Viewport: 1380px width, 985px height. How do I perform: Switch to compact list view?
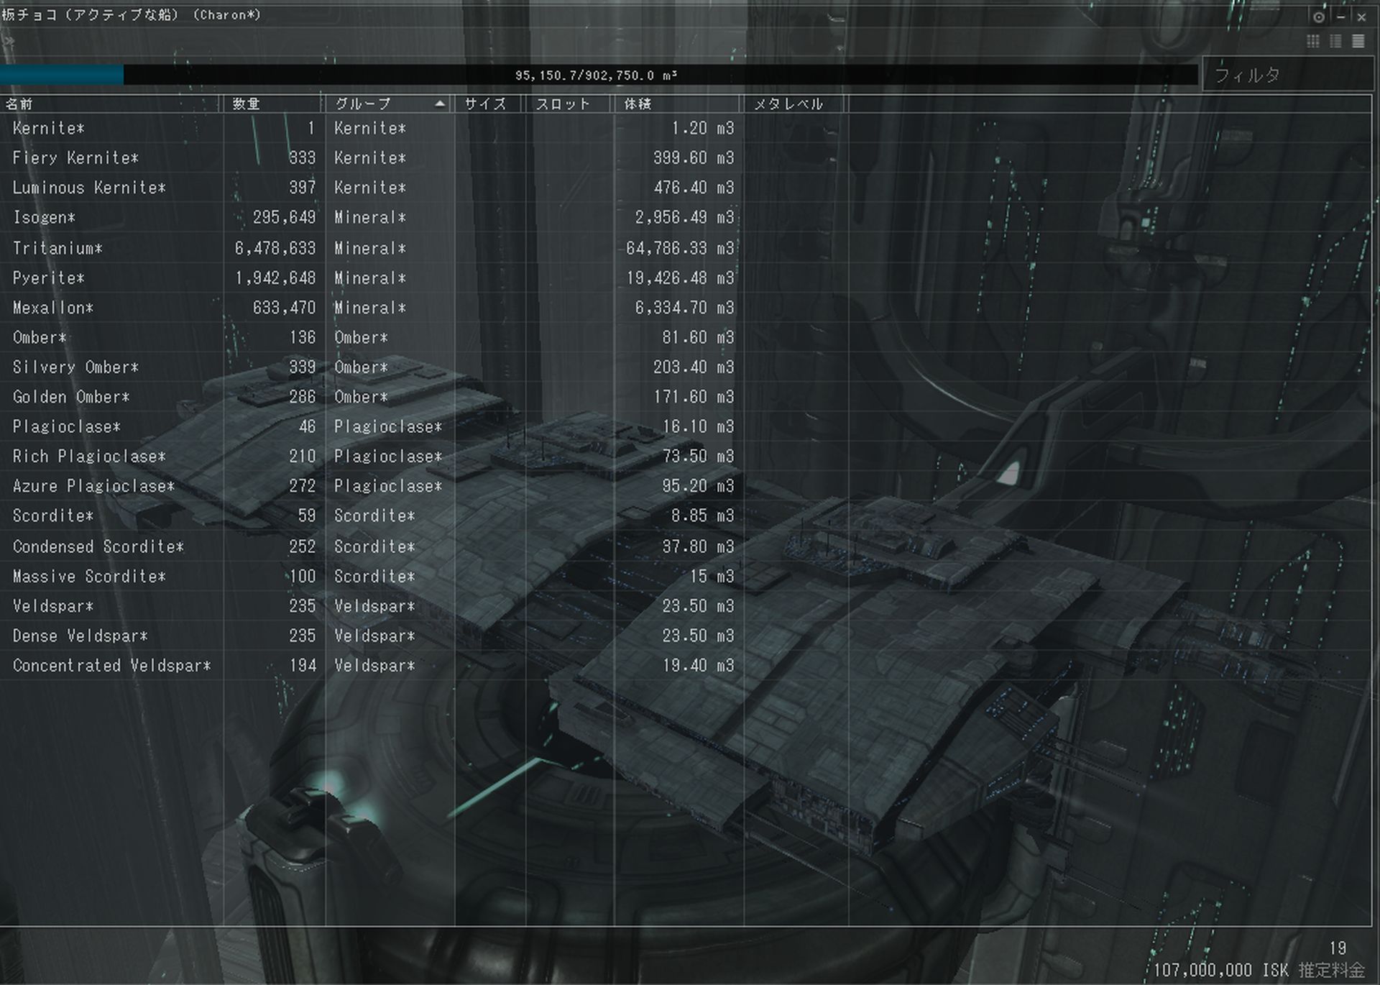pyautogui.click(x=1358, y=41)
